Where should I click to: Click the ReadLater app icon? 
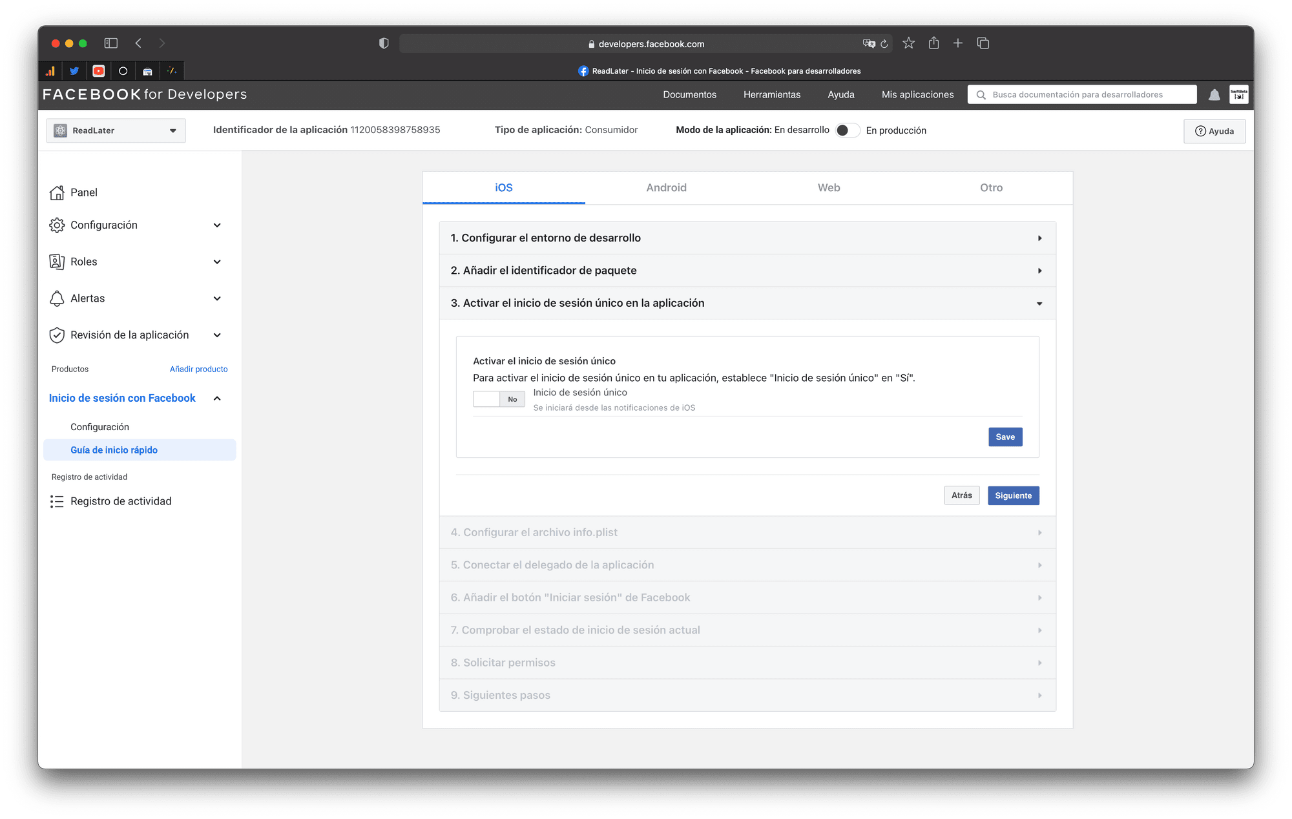point(60,130)
